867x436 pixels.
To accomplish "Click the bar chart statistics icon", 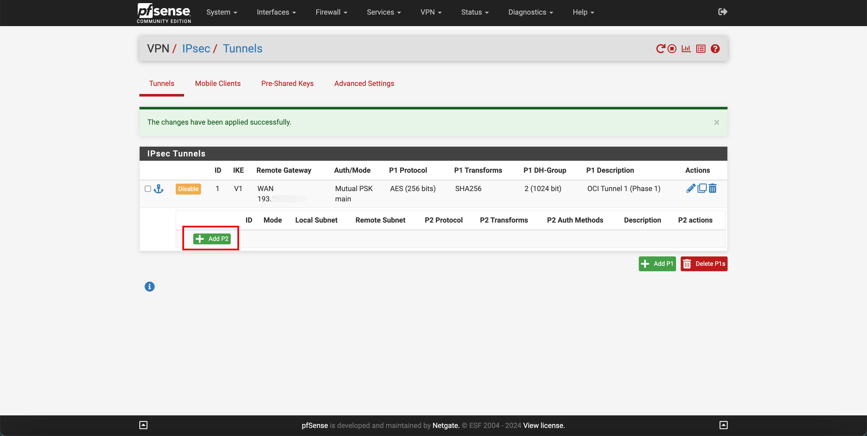I will click(x=686, y=48).
